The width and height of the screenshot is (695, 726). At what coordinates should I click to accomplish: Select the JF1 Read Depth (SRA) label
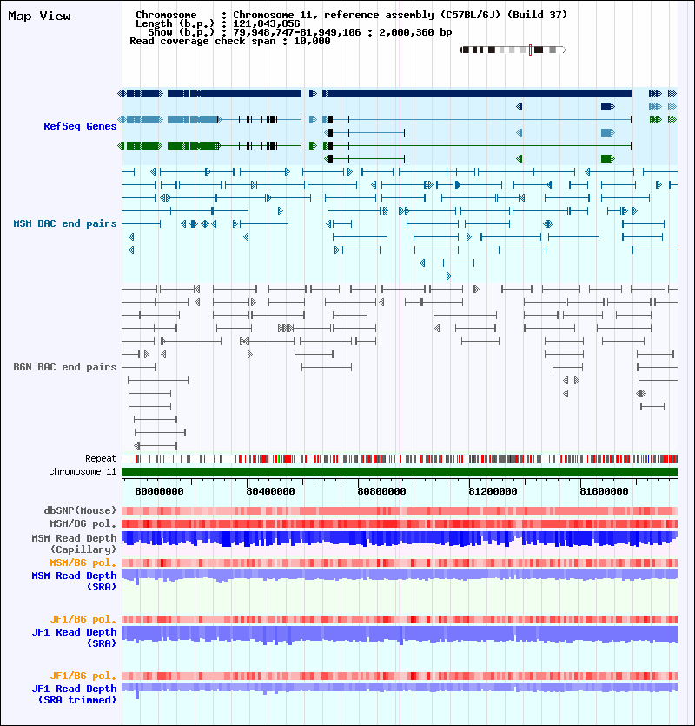pos(74,637)
